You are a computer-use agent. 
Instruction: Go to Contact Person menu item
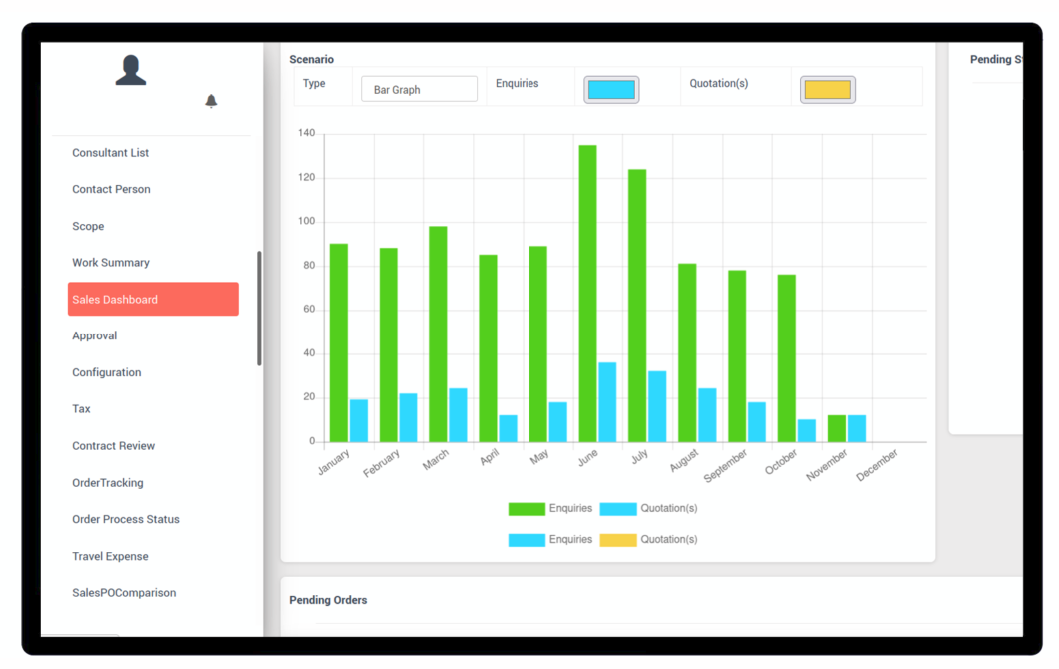click(x=112, y=189)
